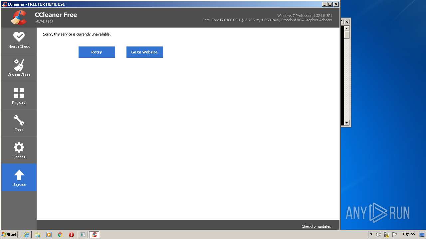The image size is (426, 239).
Task: Open the network status tray icon
Action: (386, 235)
